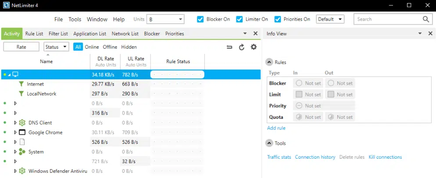The height and width of the screenshot is (178, 436).
Task: Check the Limit In Not set box
Action: (299, 94)
